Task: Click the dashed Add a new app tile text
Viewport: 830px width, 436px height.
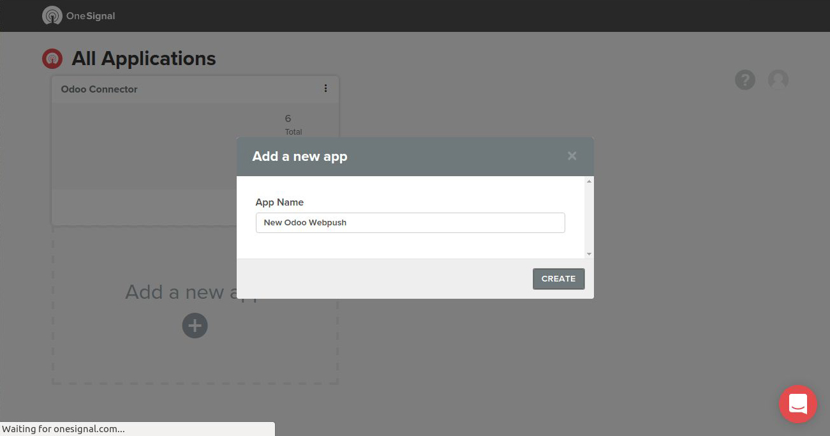Action: tap(181, 292)
